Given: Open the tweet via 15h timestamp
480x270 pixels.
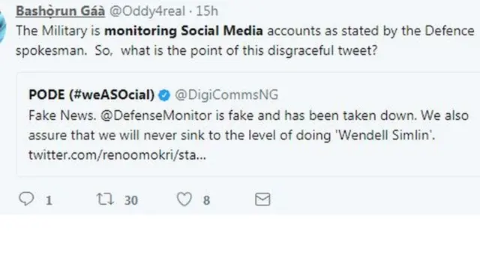Looking at the screenshot, I should tap(207, 11).
